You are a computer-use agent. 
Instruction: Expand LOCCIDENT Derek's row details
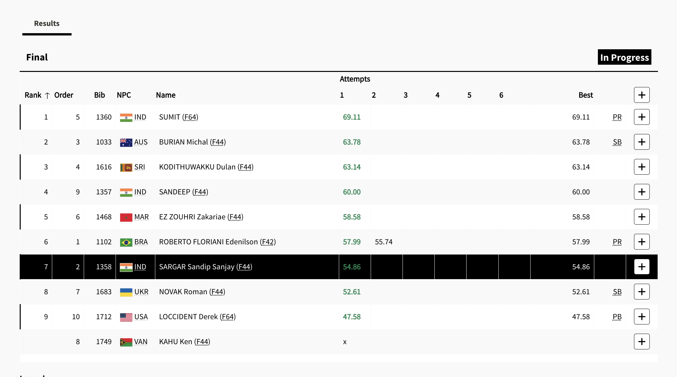642,317
